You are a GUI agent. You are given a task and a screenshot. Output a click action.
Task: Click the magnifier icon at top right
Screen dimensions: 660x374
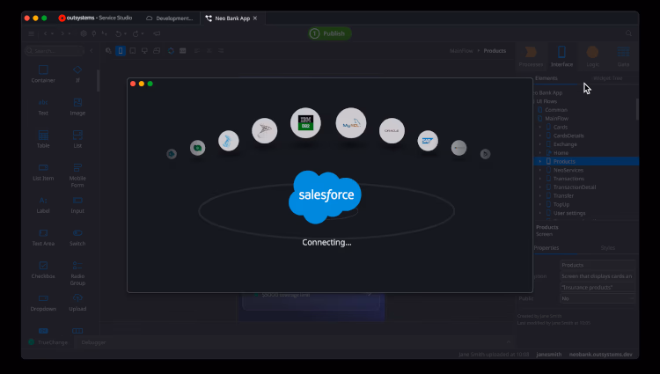point(628,33)
